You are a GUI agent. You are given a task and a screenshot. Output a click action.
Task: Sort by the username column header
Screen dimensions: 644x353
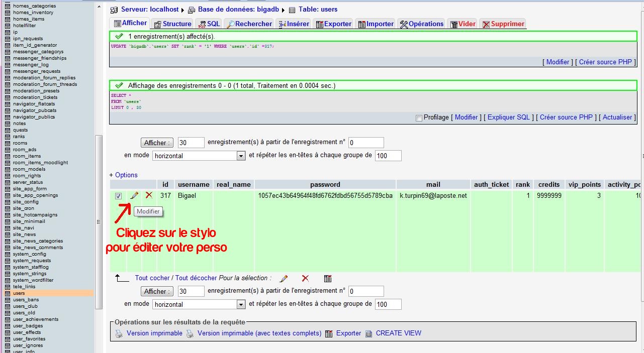point(194,184)
